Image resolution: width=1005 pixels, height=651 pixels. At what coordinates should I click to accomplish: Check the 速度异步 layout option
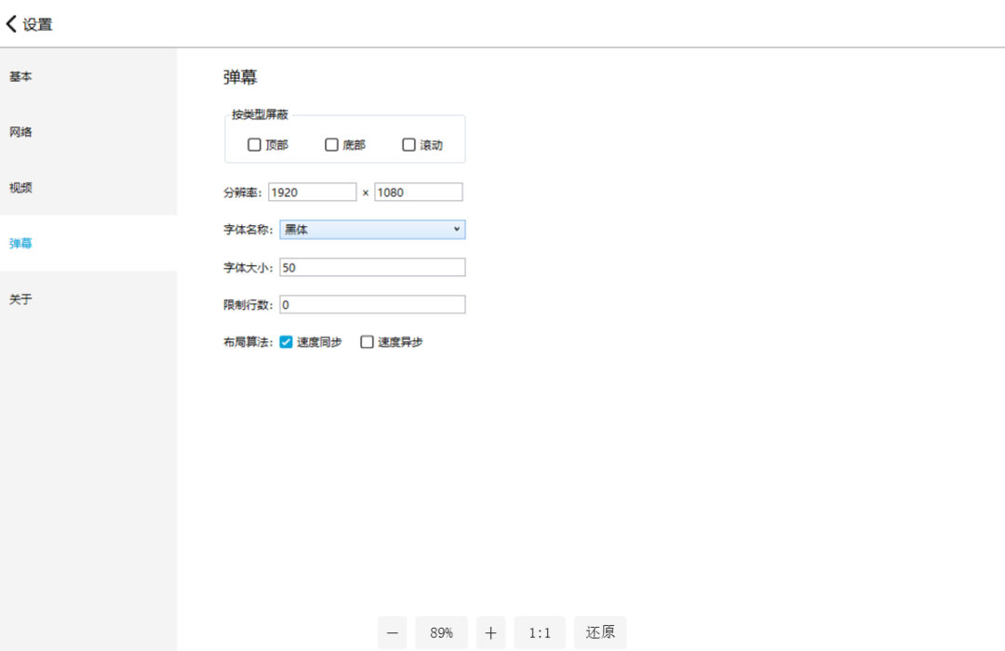pos(367,342)
